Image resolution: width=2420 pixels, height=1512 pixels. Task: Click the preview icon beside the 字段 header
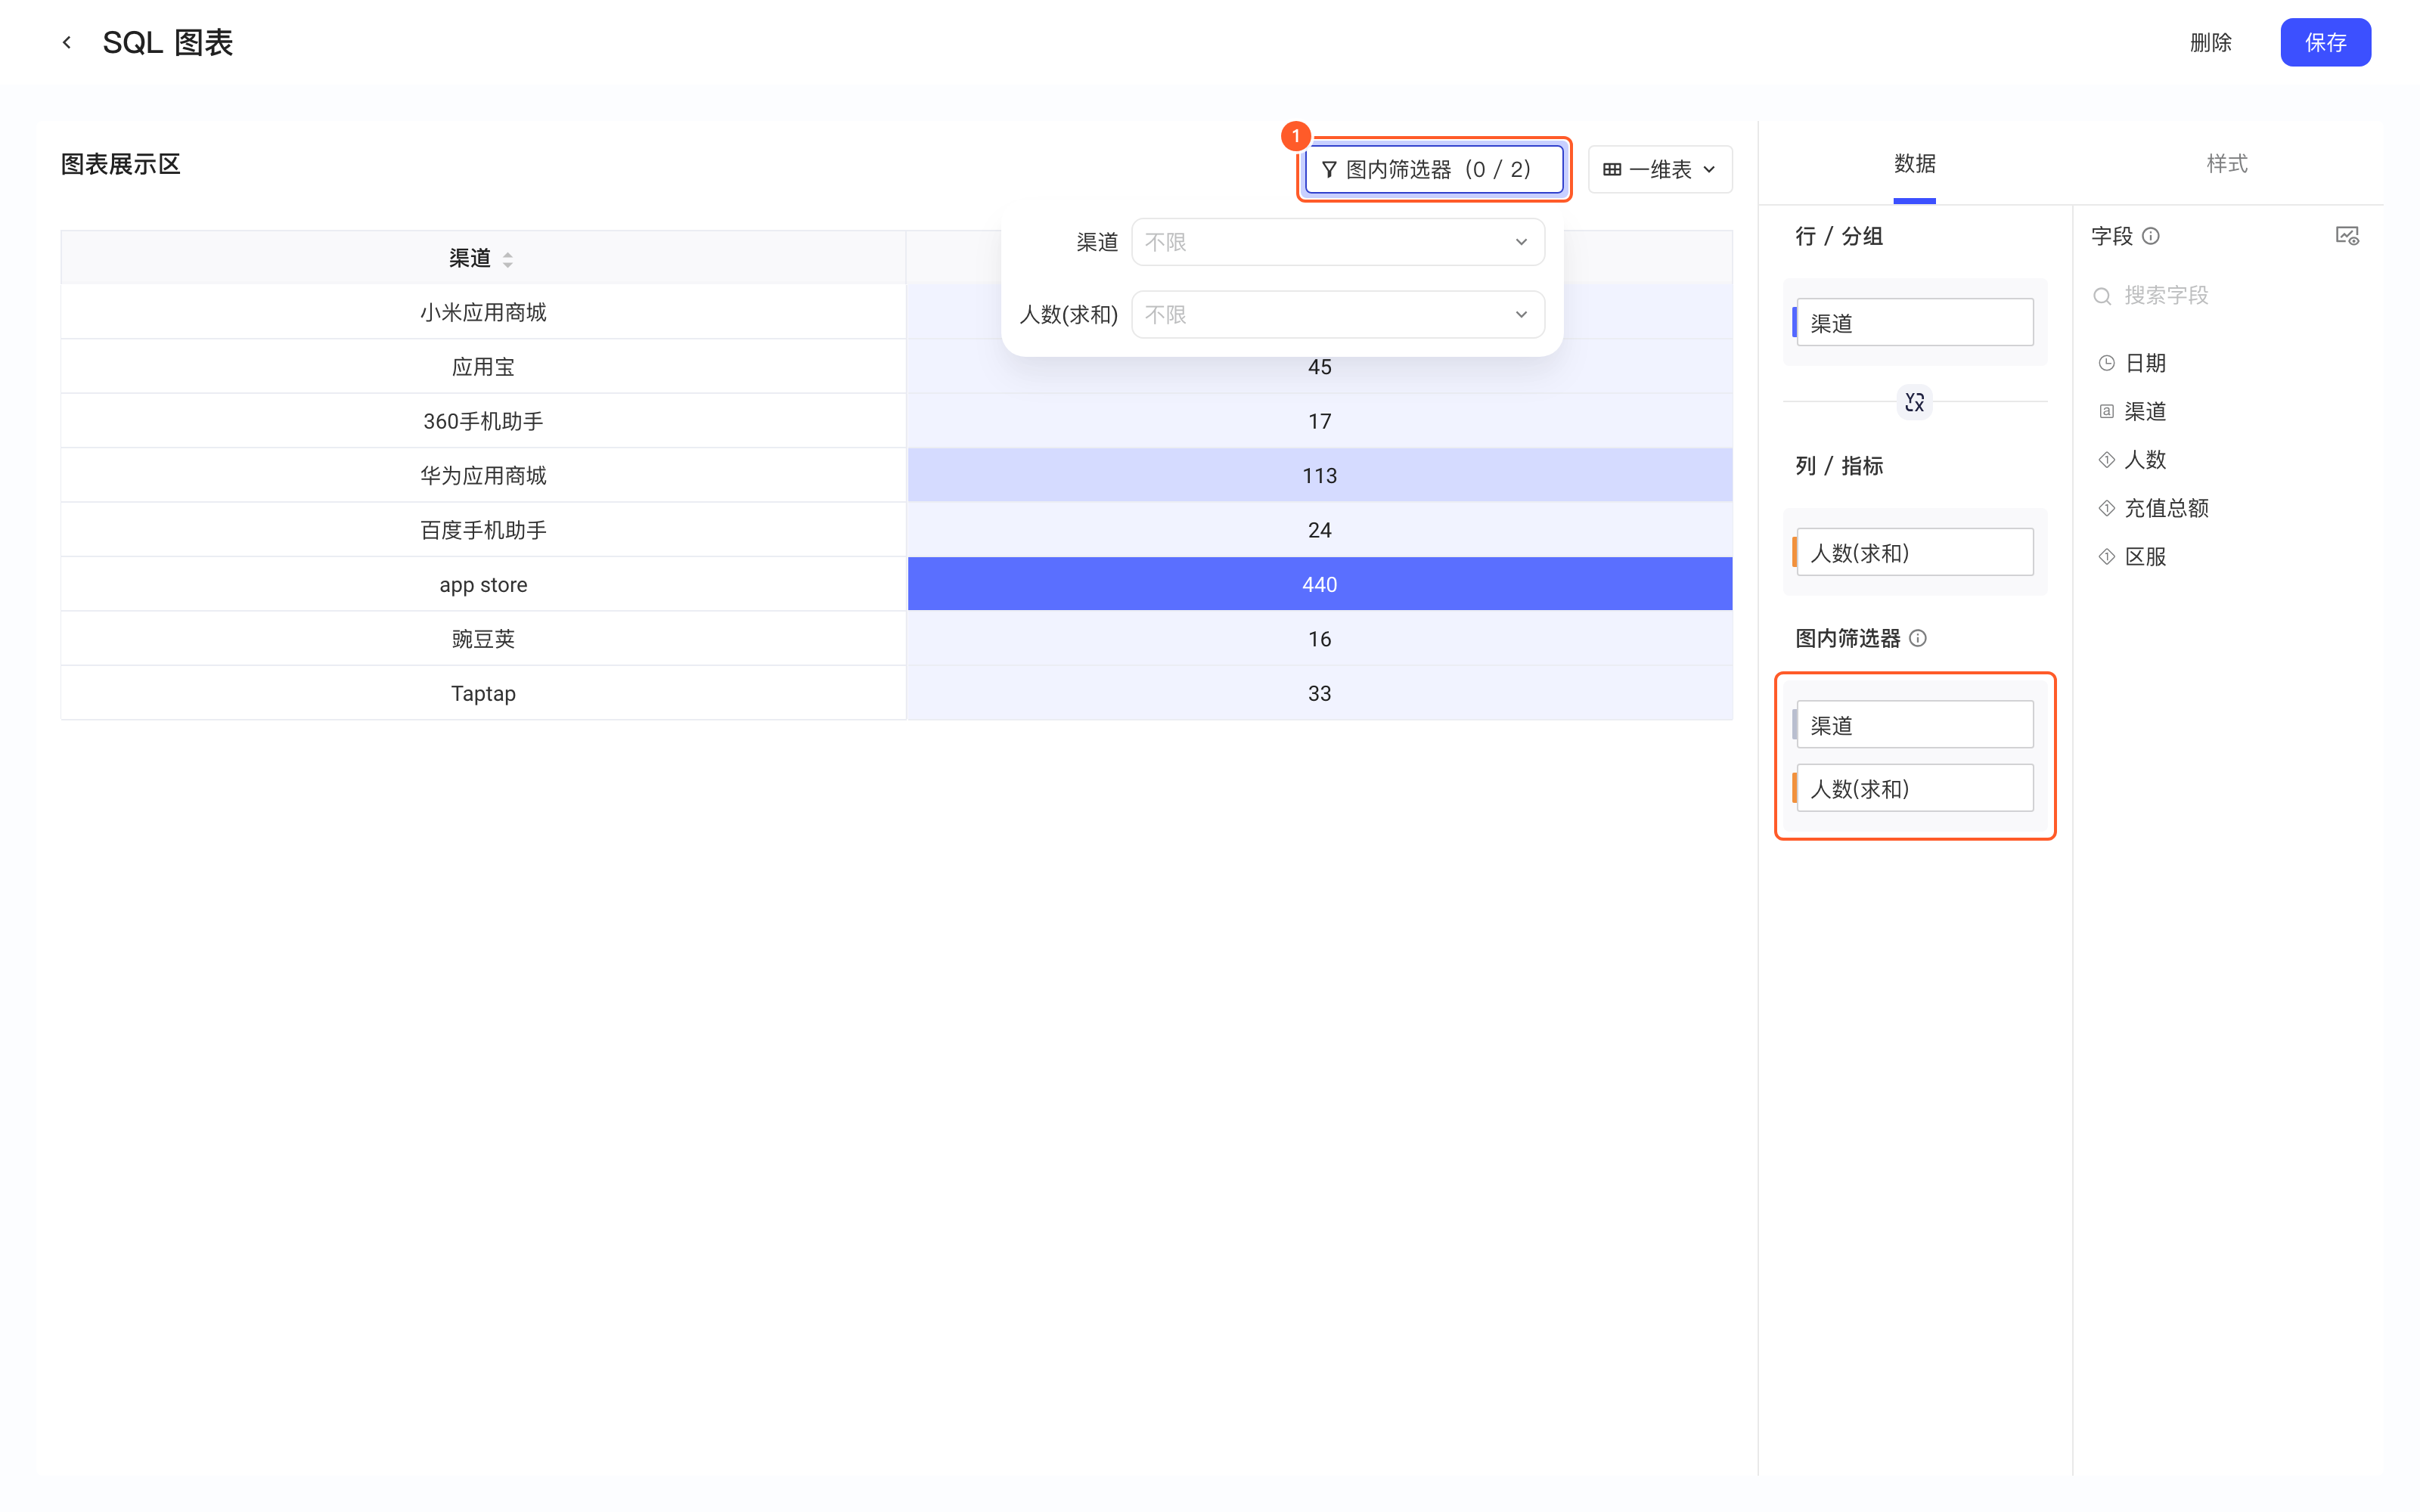(2347, 236)
